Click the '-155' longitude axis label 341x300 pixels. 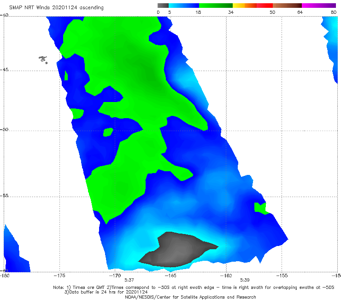(282, 276)
